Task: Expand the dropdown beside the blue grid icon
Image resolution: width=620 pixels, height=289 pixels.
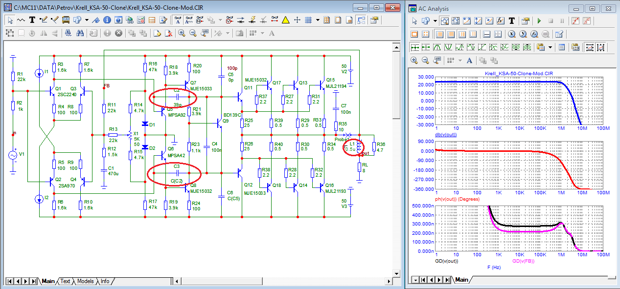Action: 318,20
